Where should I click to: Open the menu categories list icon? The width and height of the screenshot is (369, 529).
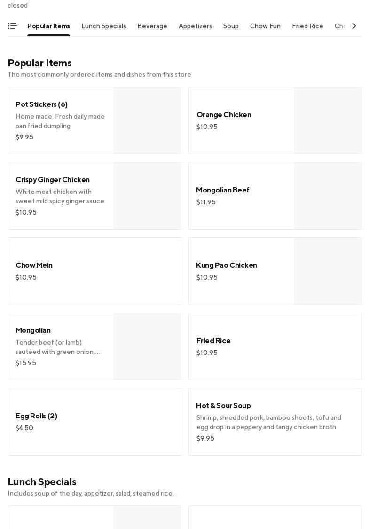12,26
